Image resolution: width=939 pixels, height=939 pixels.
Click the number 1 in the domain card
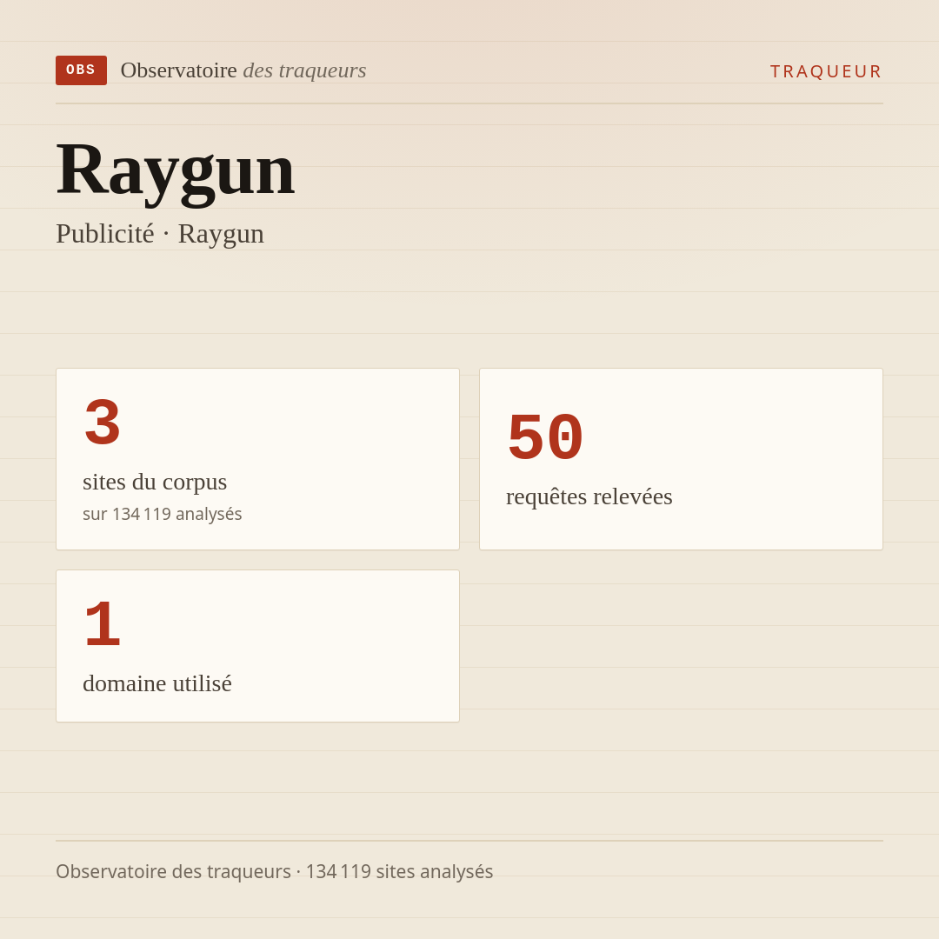[x=103, y=624]
